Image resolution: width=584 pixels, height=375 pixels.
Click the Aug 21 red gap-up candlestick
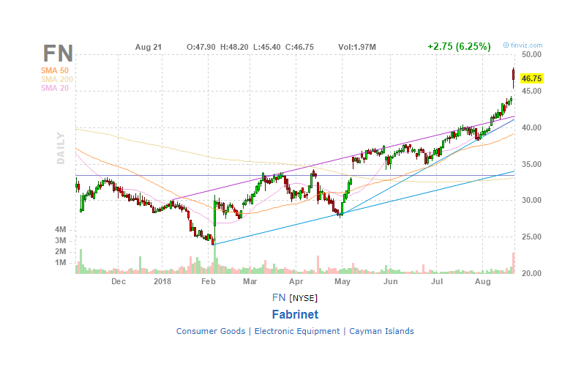point(513,78)
